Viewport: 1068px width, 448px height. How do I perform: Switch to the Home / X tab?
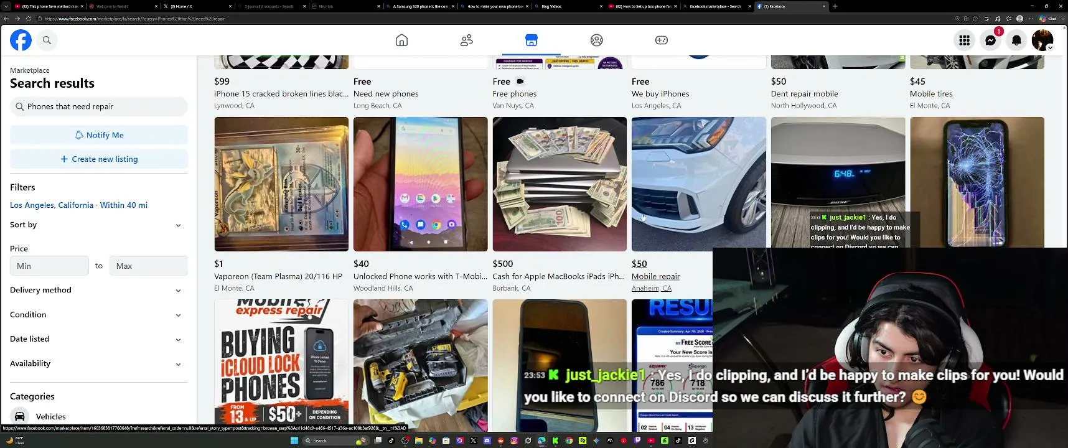(x=197, y=6)
